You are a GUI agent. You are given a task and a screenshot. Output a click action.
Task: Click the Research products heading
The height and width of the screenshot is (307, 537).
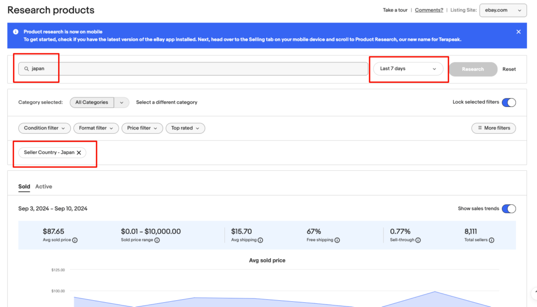point(51,10)
